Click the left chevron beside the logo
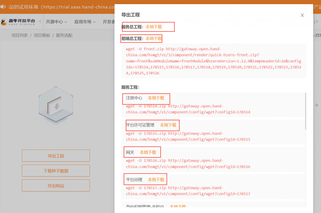 [40, 22]
